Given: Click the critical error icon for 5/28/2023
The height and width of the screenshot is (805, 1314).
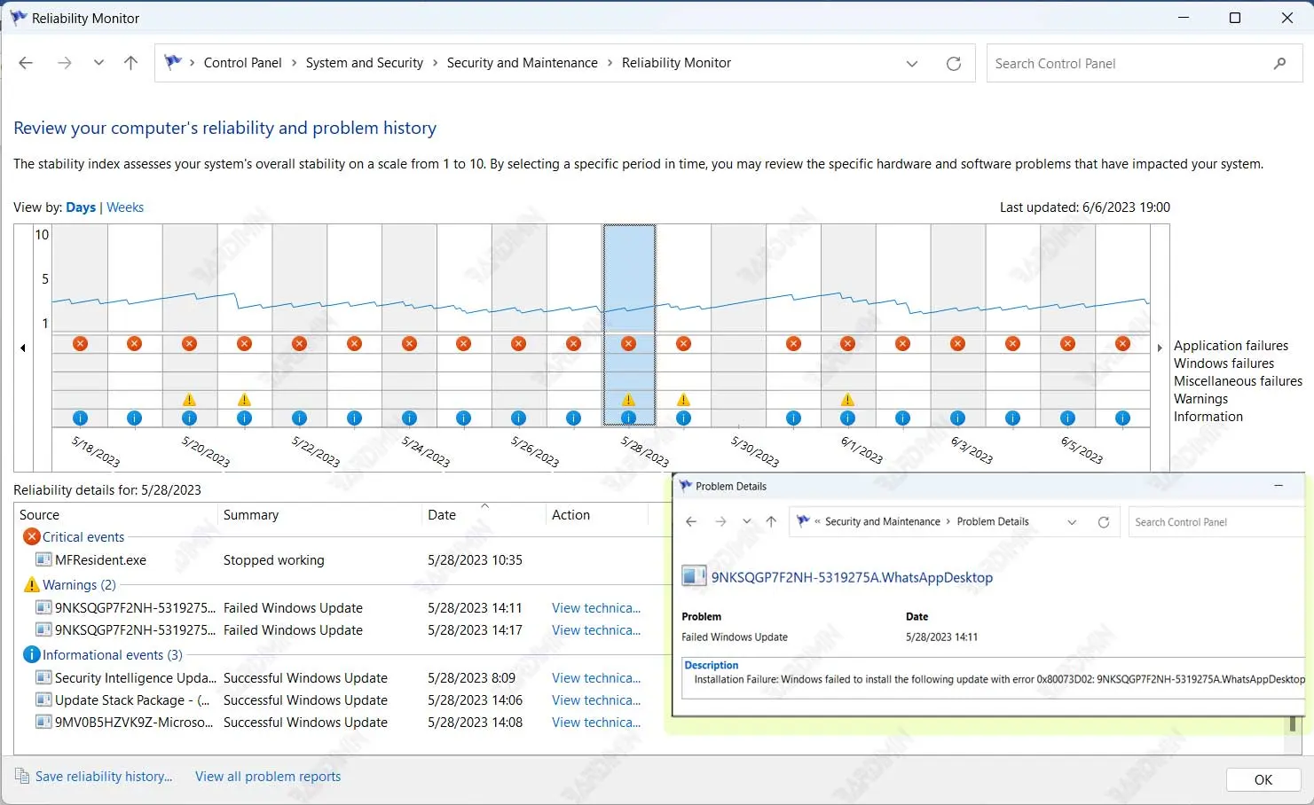Looking at the screenshot, I should coord(628,344).
